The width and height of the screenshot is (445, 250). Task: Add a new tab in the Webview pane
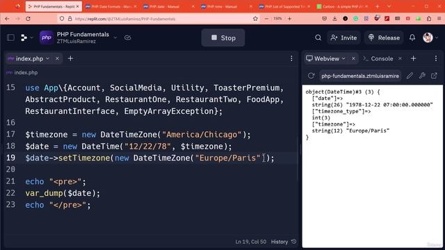point(413,58)
